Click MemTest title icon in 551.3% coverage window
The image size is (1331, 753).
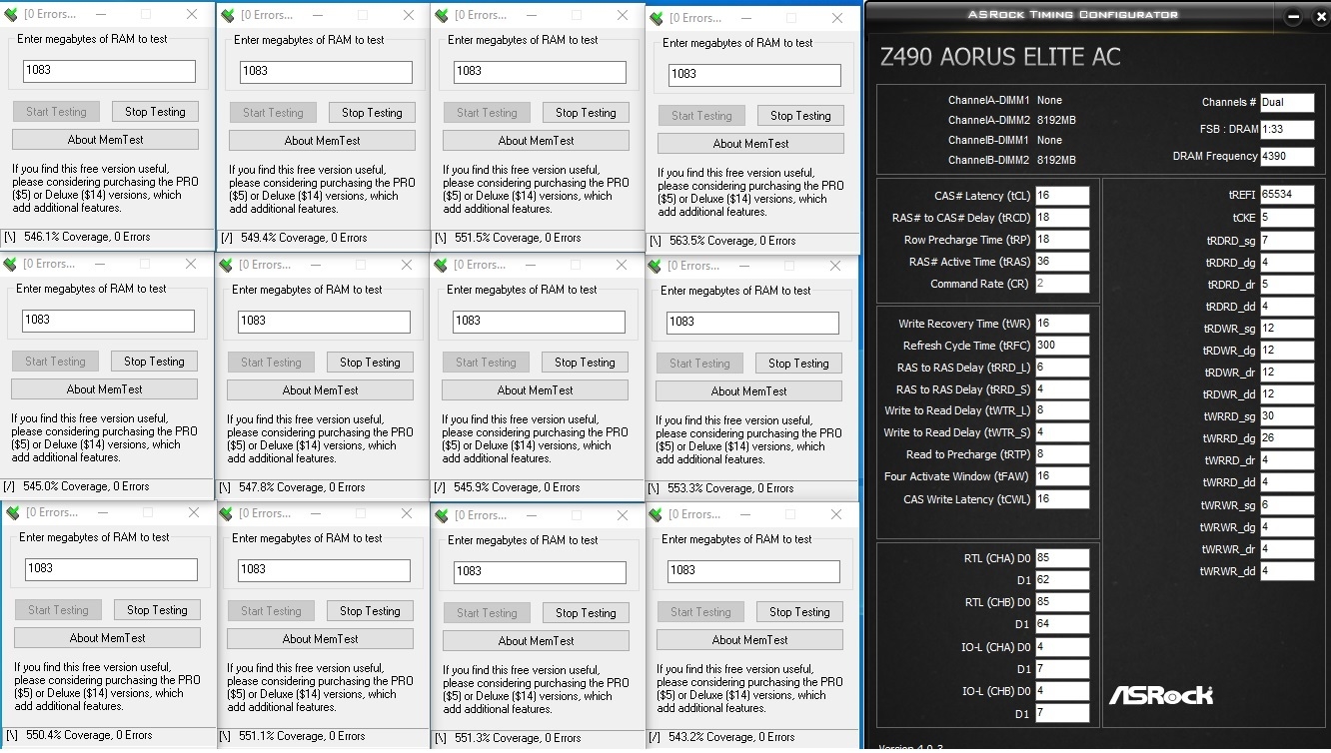pyautogui.click(x=442, y=516)
